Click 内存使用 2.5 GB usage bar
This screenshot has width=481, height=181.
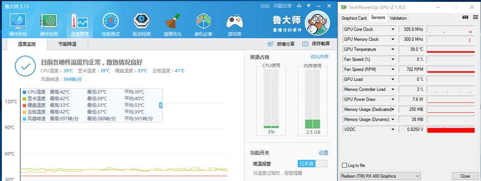(312, 99)
